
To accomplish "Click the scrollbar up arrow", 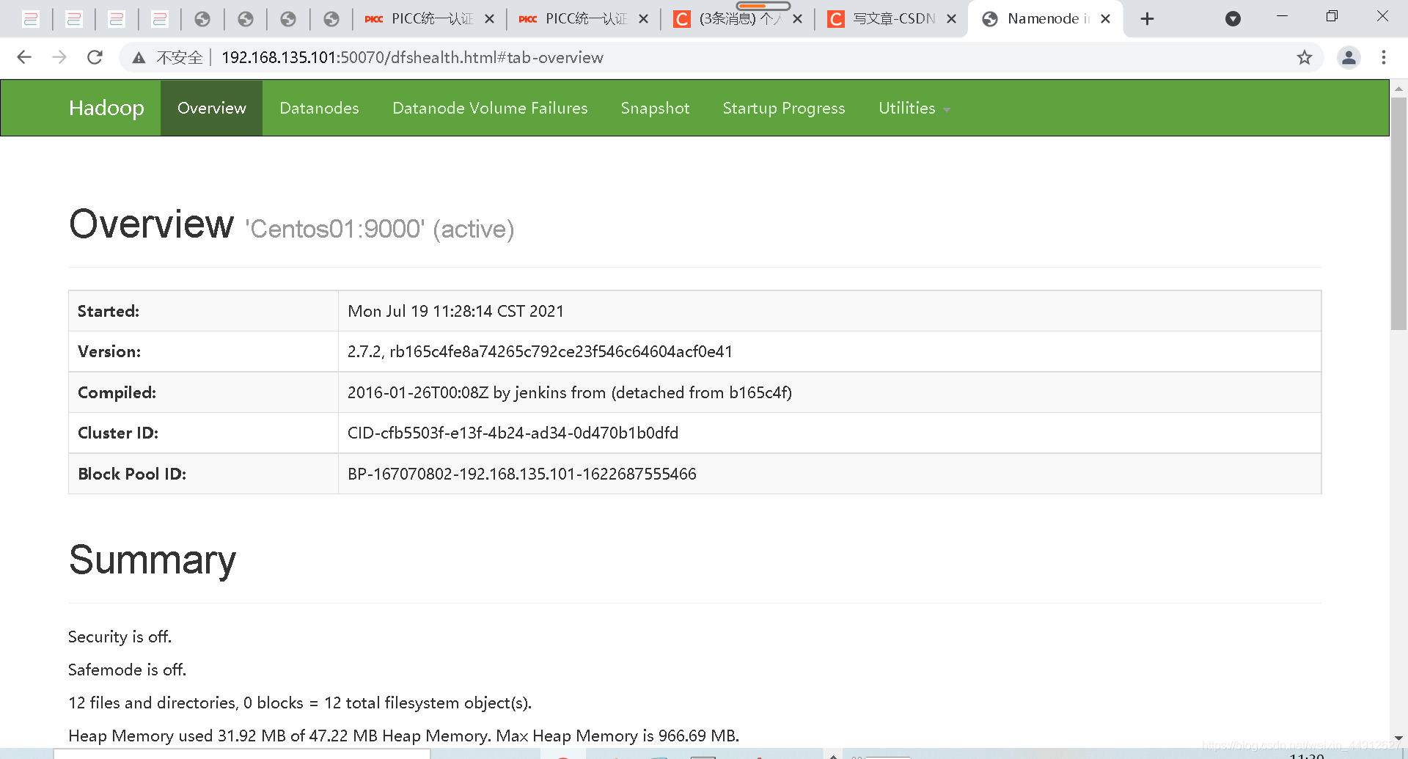I will 1398,89.
